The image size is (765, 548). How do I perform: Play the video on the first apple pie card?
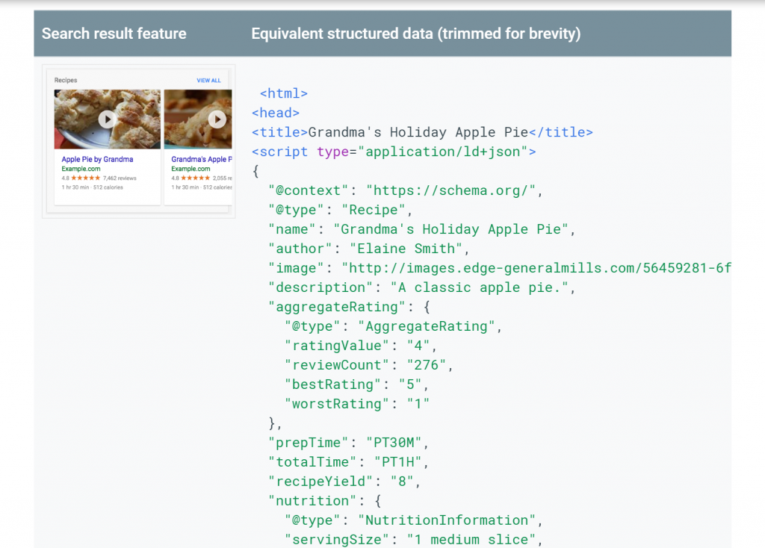tap(108, 119)
